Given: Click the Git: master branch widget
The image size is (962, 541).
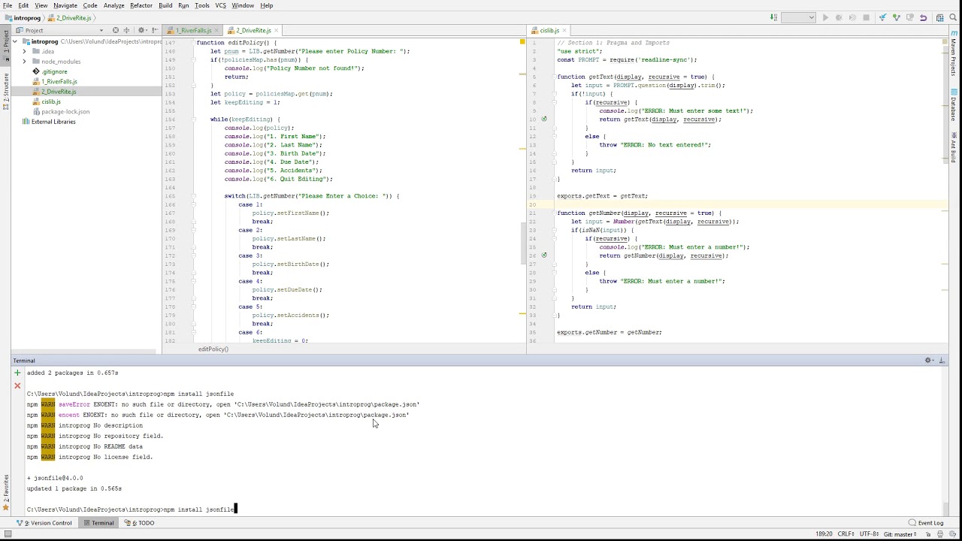Looking at the screenshot, I should (900, 534).
